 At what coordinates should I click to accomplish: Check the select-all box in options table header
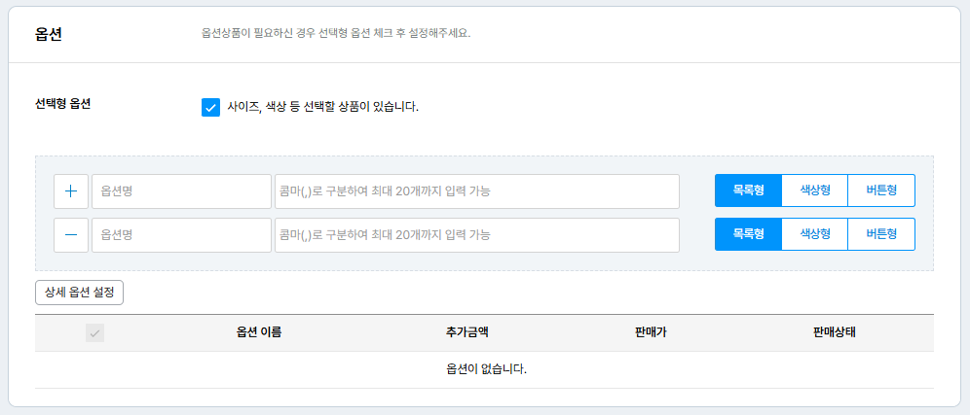coord(94,333)
